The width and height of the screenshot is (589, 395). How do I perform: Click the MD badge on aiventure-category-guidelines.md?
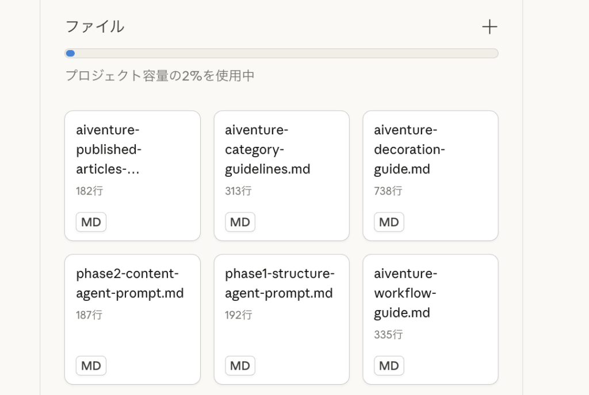240,222
